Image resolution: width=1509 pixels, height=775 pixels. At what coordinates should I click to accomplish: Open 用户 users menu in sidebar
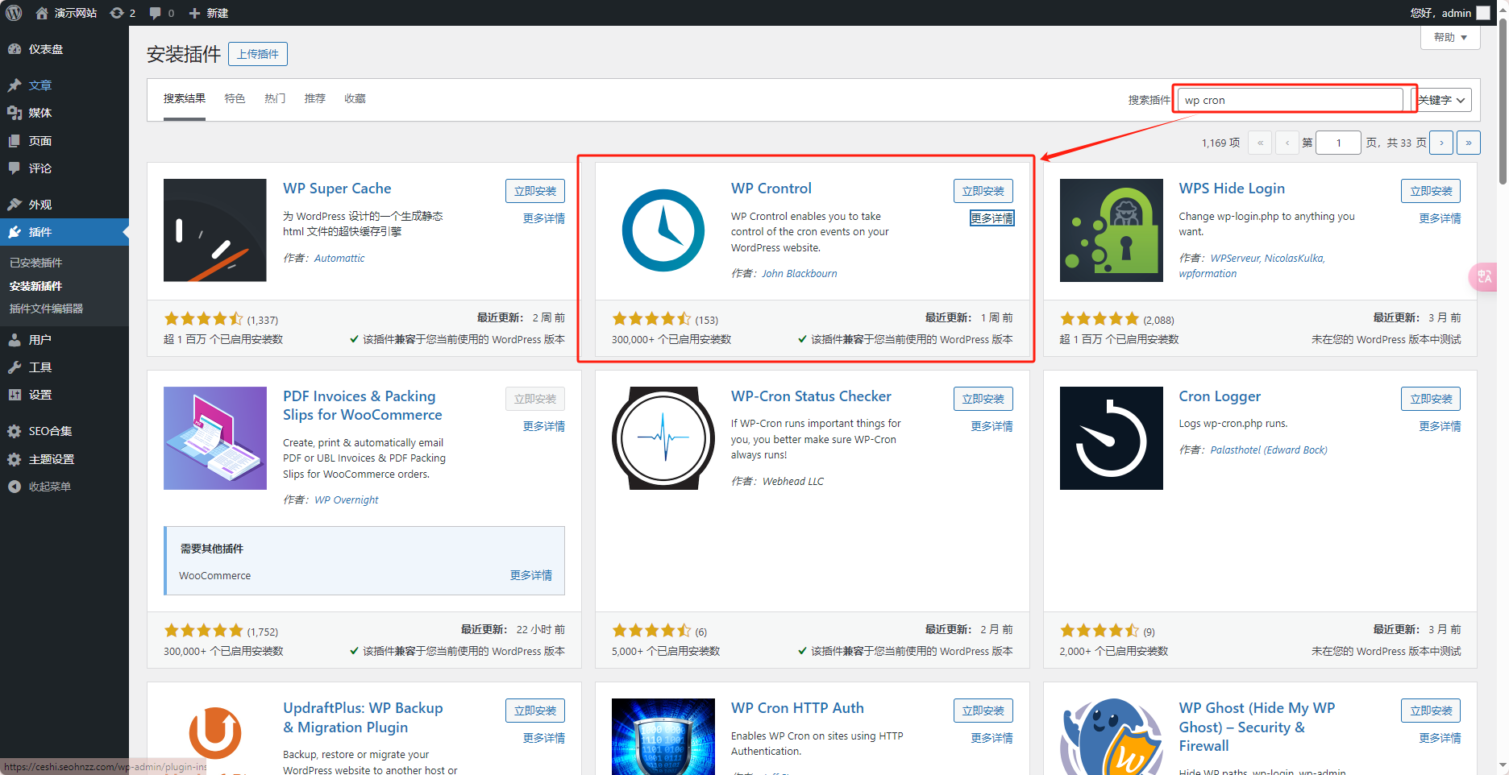64,340
